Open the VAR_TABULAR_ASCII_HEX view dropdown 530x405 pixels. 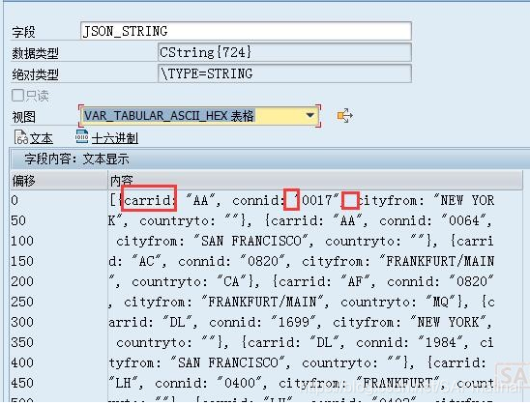click(x=199, y=116)
